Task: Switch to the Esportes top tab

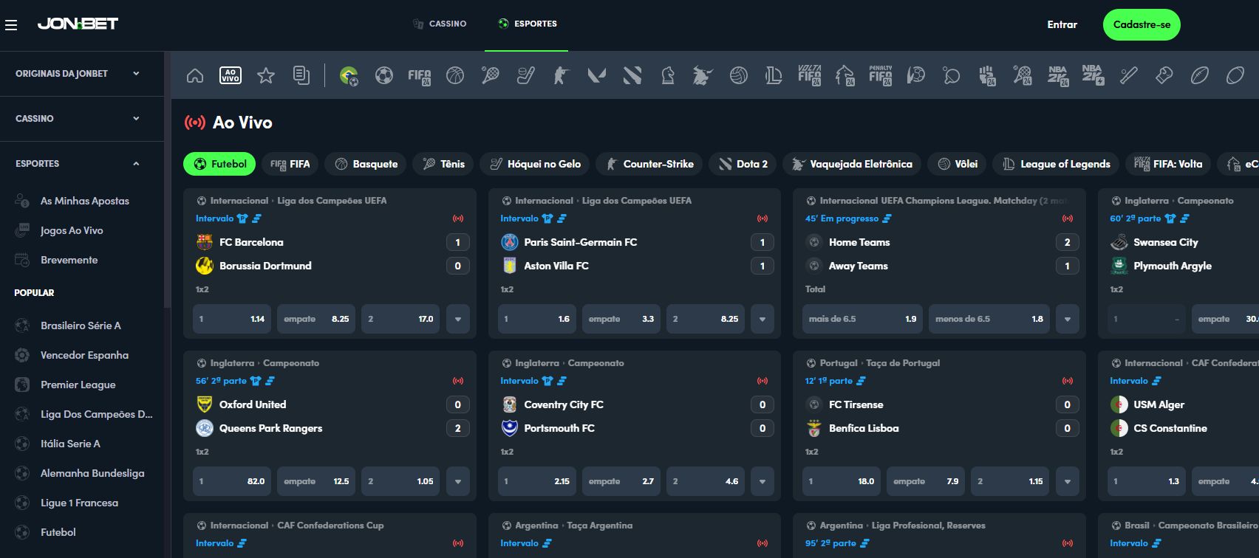Action: 527,24
